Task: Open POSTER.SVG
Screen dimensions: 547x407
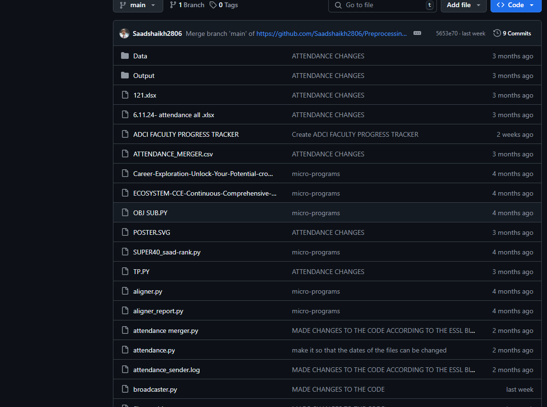Action: pos(152,232)
